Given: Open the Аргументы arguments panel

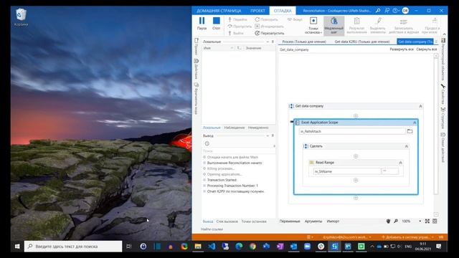Looking at the screenshot, I should (313, 221).
